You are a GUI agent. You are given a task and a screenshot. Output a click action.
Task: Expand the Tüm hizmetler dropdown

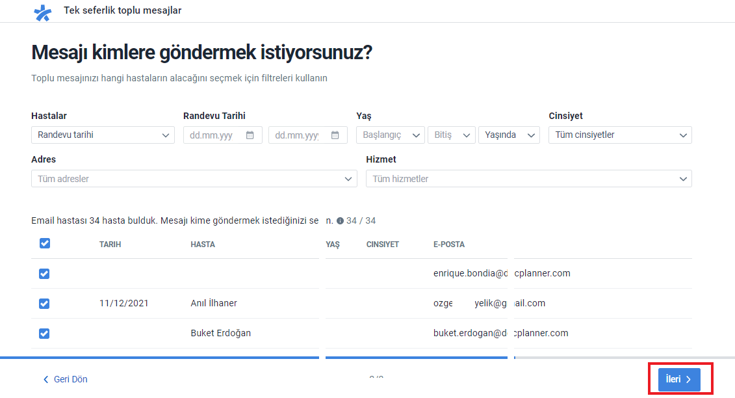tap(529, 179)
